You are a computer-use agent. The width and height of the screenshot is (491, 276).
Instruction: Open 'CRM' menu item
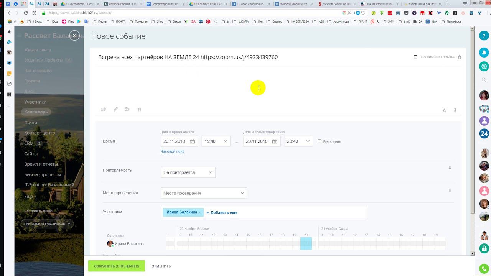tap(29, 143)
